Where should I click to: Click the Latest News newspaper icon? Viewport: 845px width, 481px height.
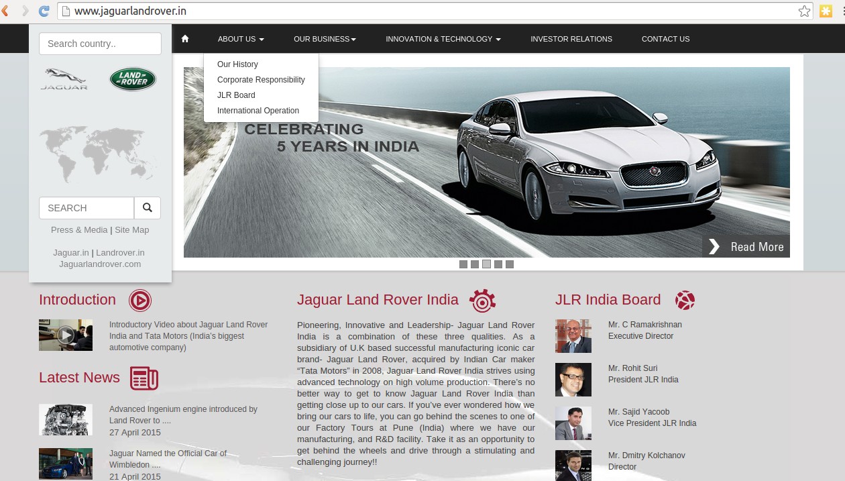coord(144,378)
